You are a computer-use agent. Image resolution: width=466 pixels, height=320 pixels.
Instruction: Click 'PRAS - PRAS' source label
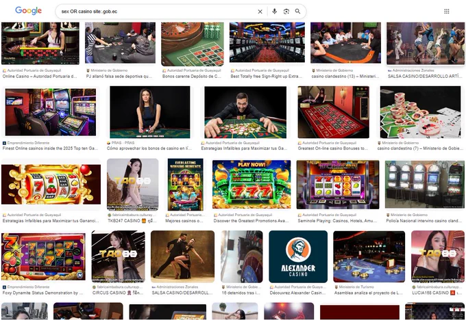(x=123, y=143)
